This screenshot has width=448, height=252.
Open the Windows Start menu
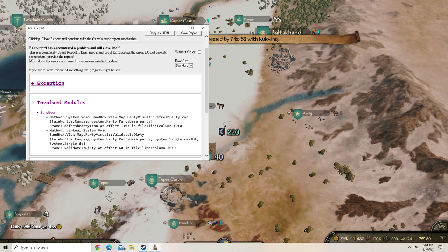tap(6, 247)
